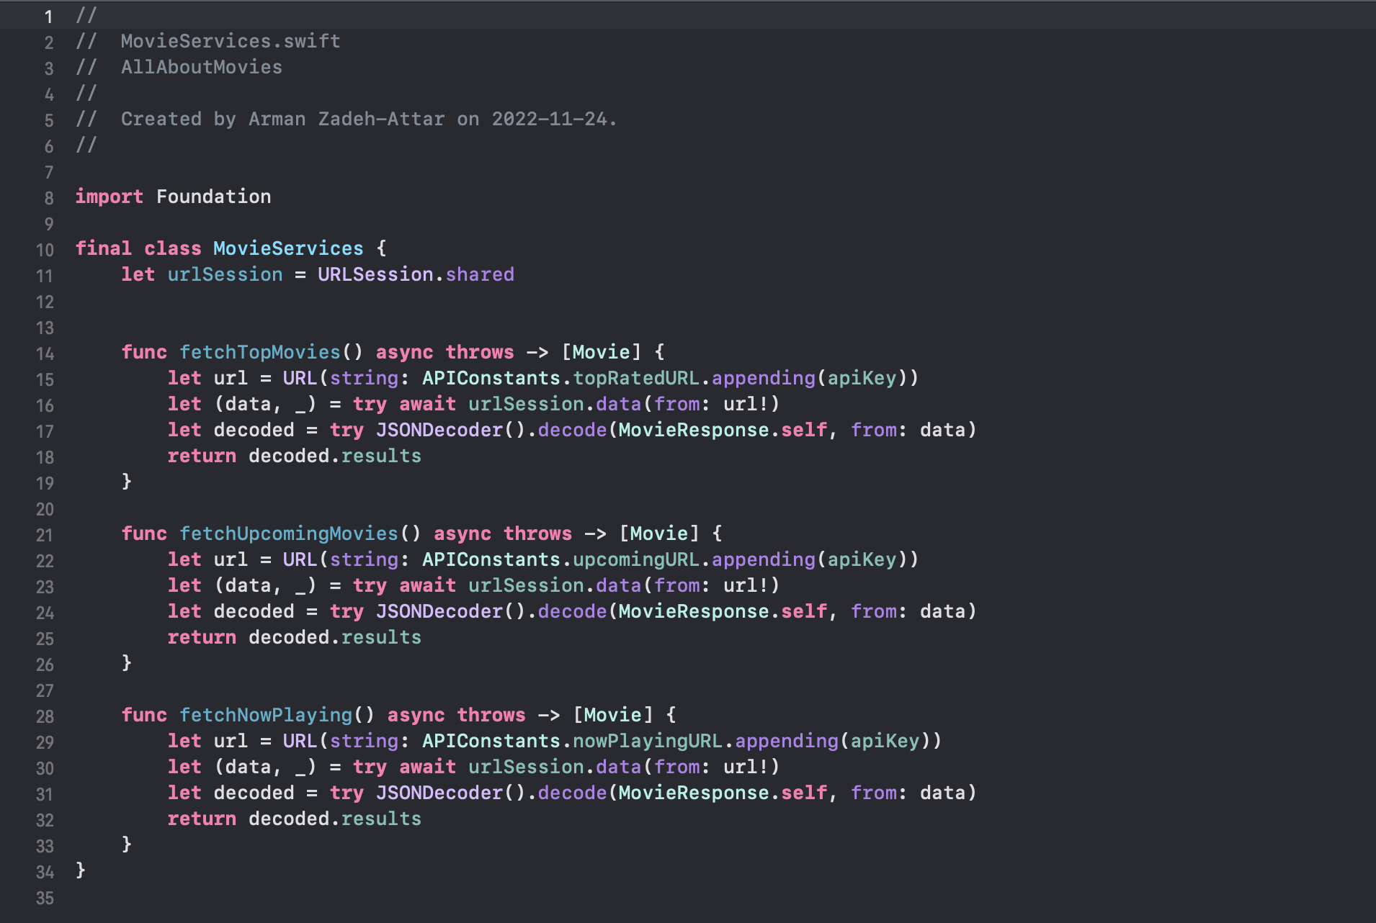Viewport: 1376px width, 923px height.
Task: Place cursor on fetchNowPlaying function name
Action: [x=265, y=715]
